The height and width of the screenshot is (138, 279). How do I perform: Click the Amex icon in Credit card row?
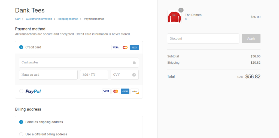coord(135,47)
